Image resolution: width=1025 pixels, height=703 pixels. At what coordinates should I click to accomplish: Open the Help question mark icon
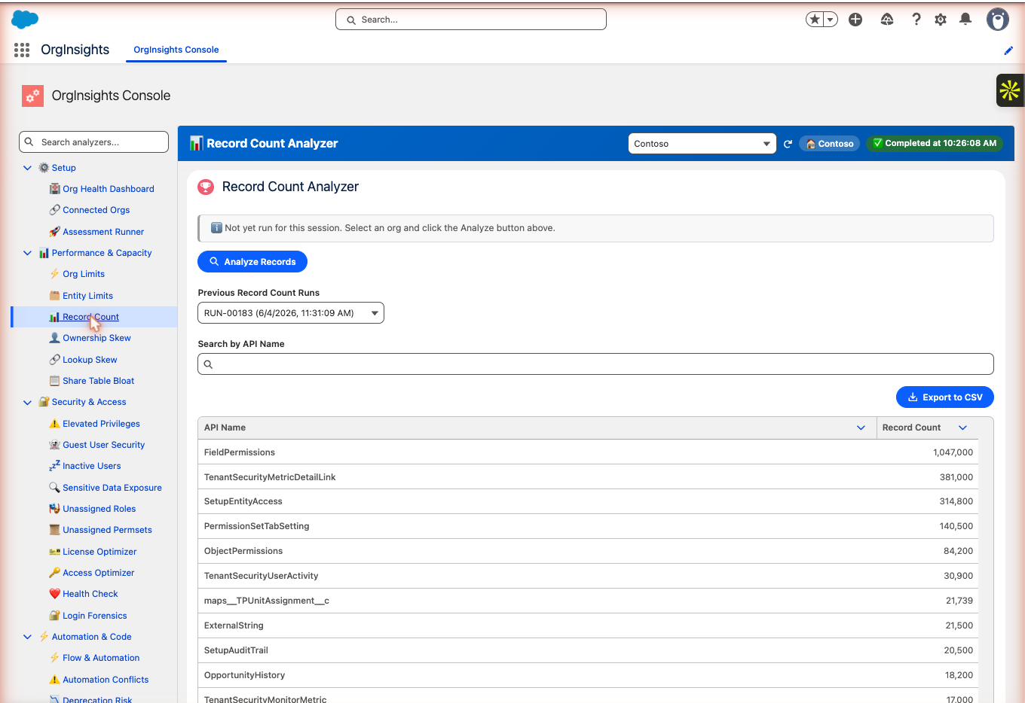(x=916, y=20)
